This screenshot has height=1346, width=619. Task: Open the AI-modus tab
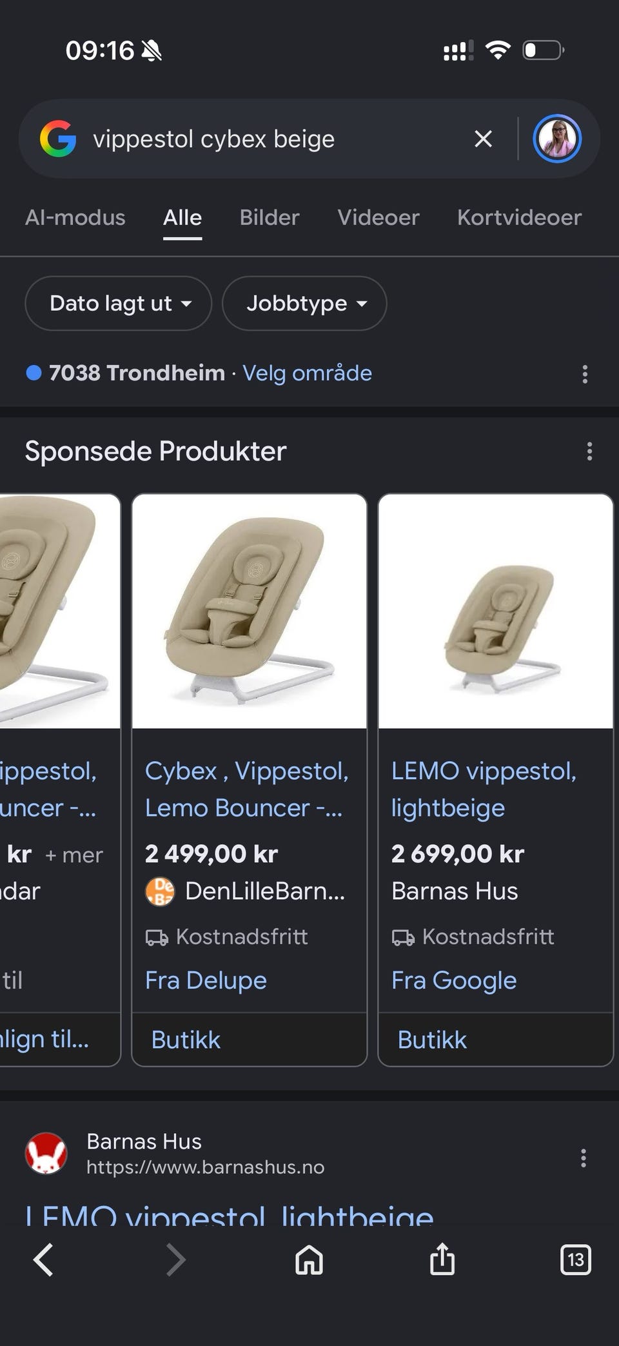[x=75, y=217]
